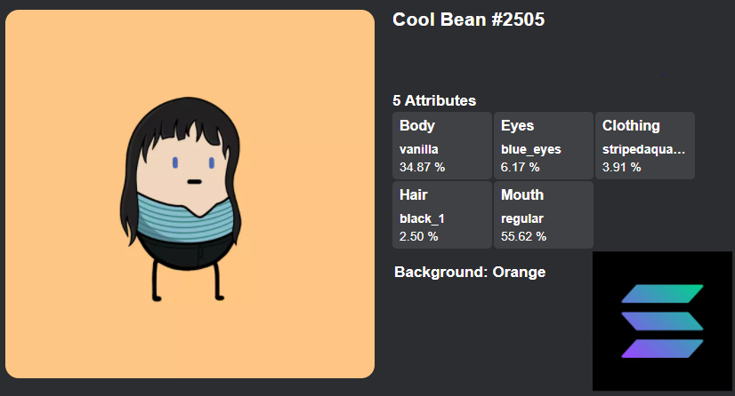Click the bean's right blue eye
This screenshot has width=735, height=396.
pos(212,162)
